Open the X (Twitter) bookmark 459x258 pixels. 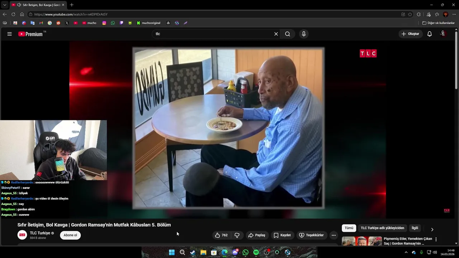tap(67, 23)
